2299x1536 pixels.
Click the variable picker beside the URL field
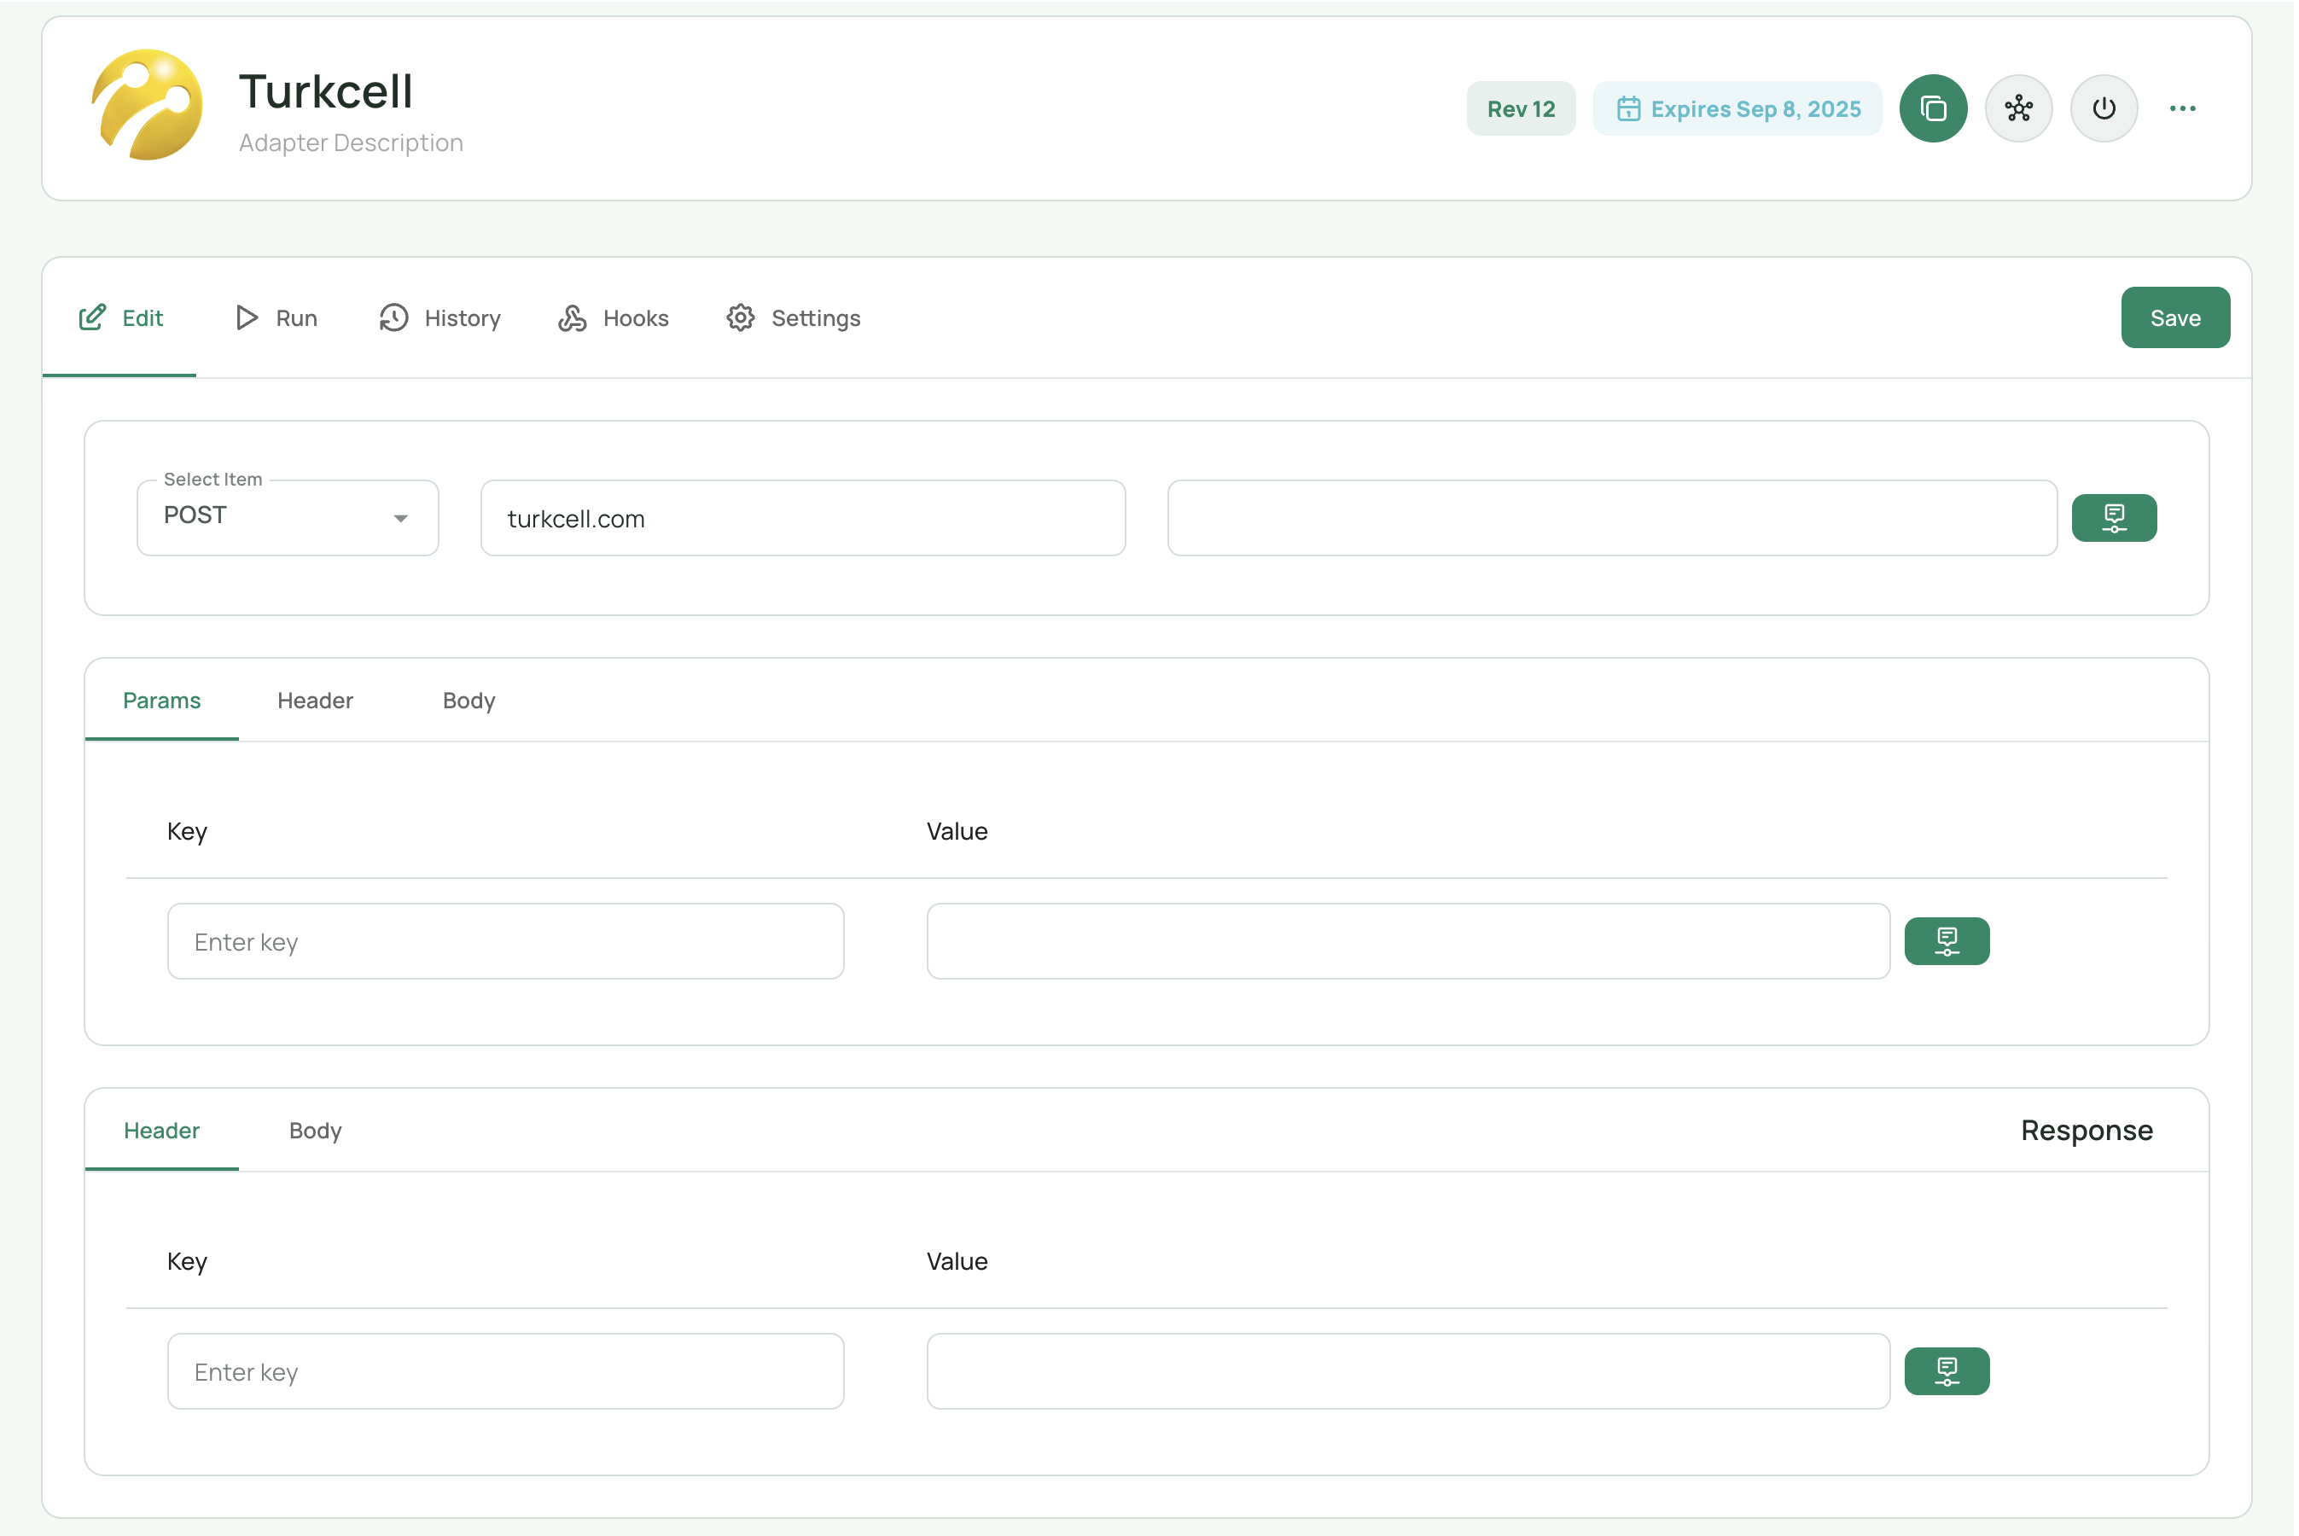[x=2113, y=518]
